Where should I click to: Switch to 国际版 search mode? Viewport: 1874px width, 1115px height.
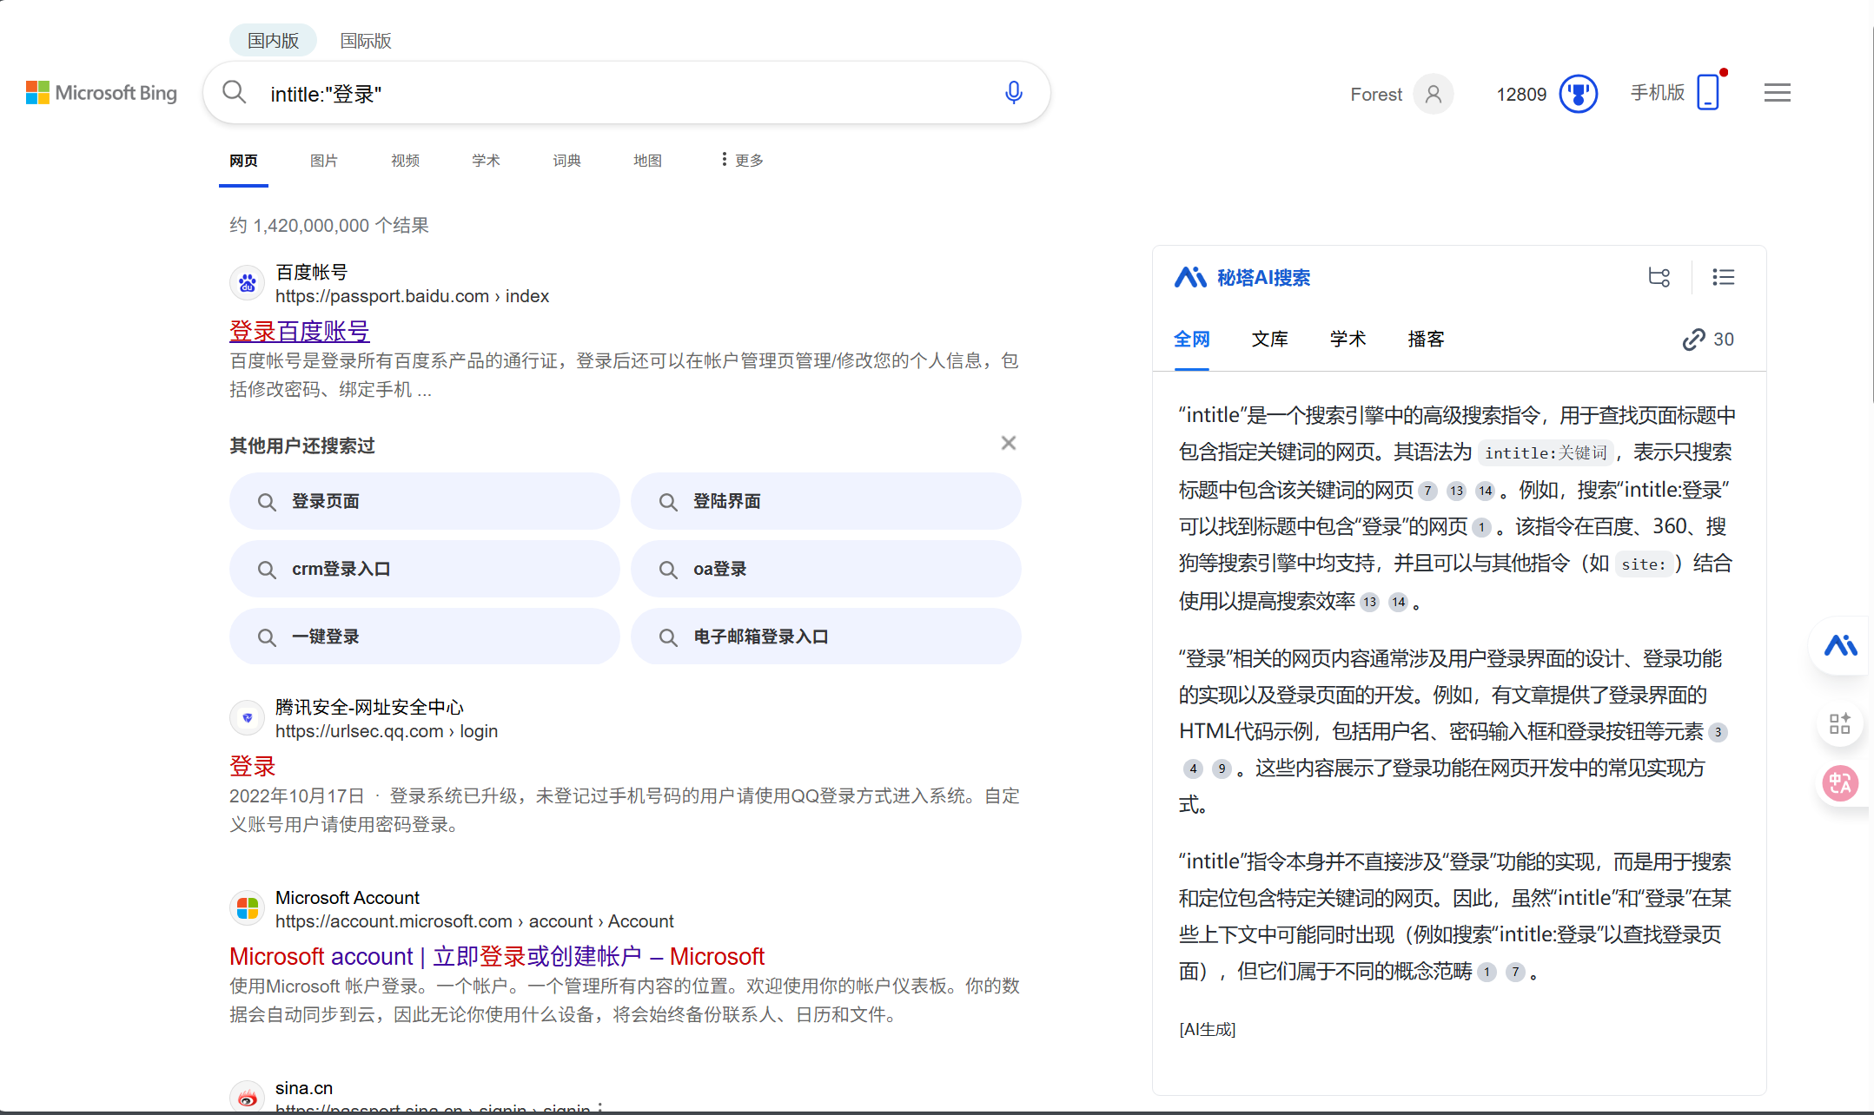pyautogui.click(x=365, y=41)
